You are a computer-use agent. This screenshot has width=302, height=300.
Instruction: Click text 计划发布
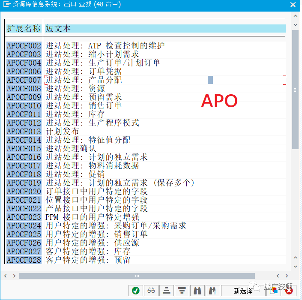tap(62, 132)
